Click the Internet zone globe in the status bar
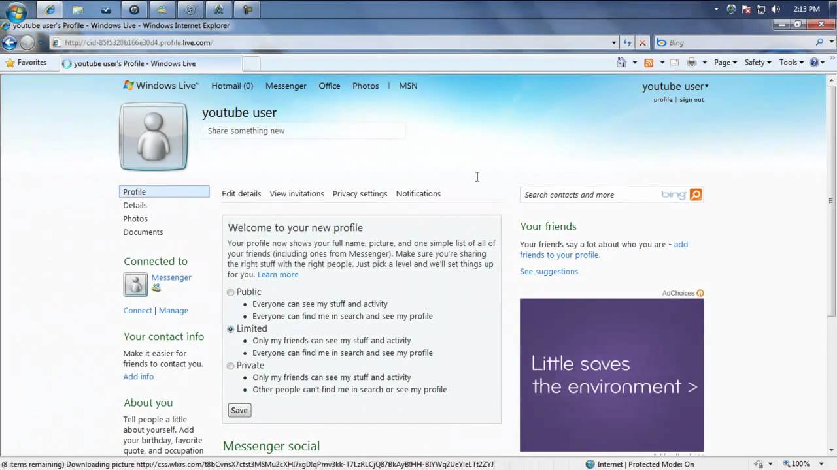The height and width of the screenshot is (470, 837). pos(590,464)
